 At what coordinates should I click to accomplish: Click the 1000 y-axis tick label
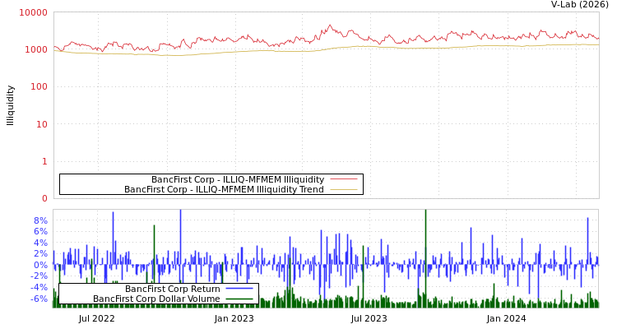36,49
